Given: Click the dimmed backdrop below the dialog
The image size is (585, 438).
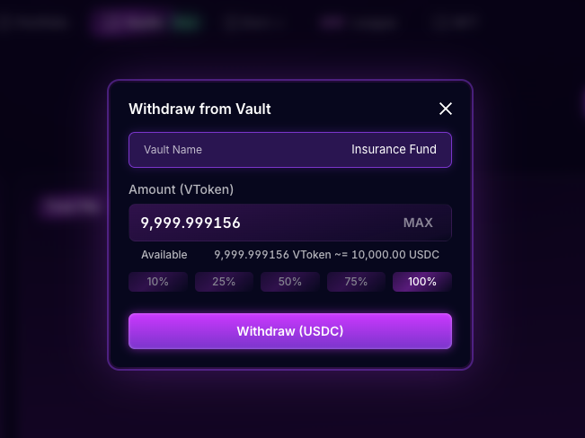Looking at the screenshot, I should (x=290, y=404).
